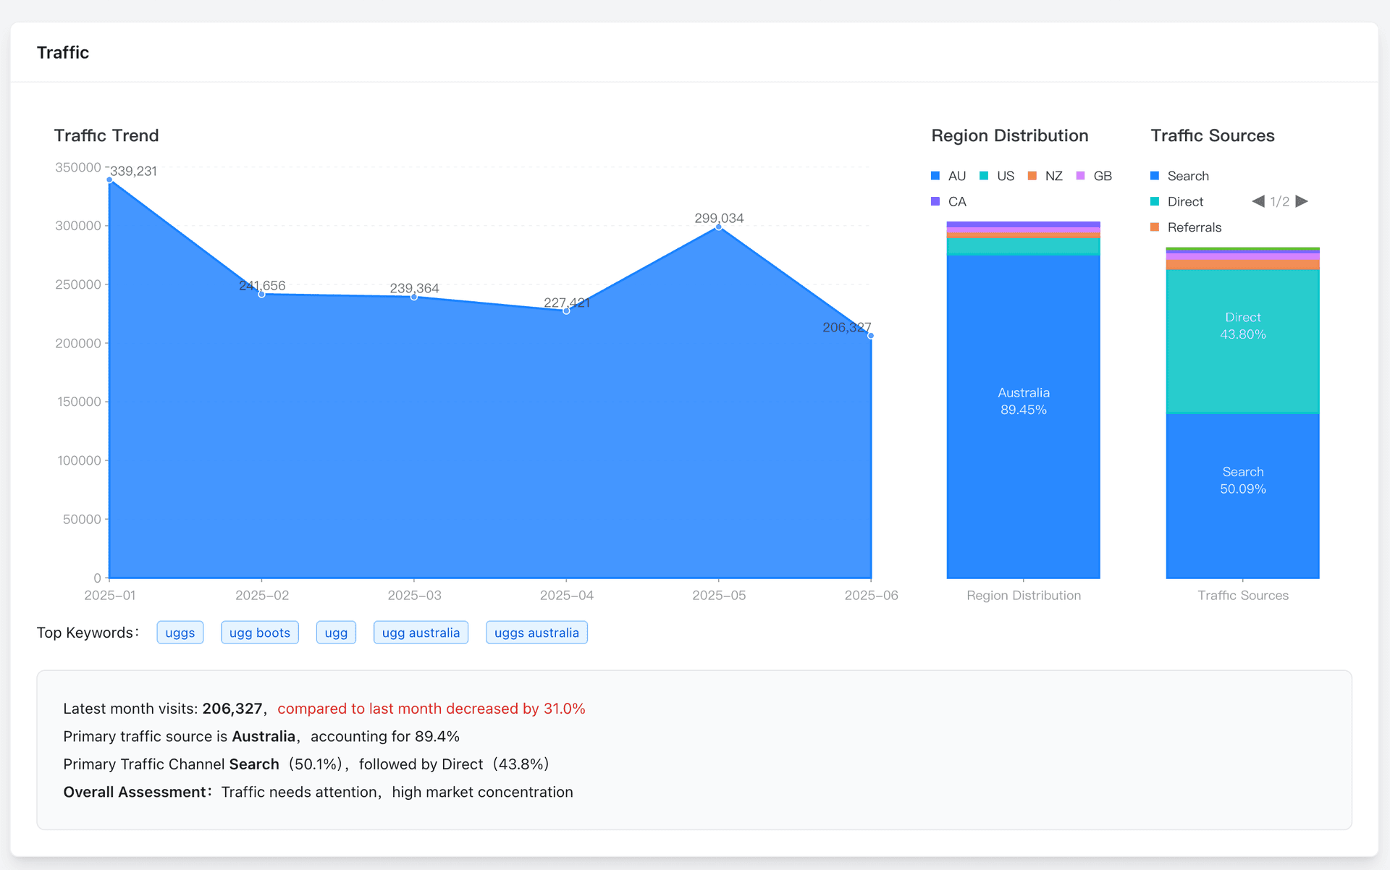
Task: Click the 'Region Distribution' axis label below bar
Action: [x=1024, y=596]
